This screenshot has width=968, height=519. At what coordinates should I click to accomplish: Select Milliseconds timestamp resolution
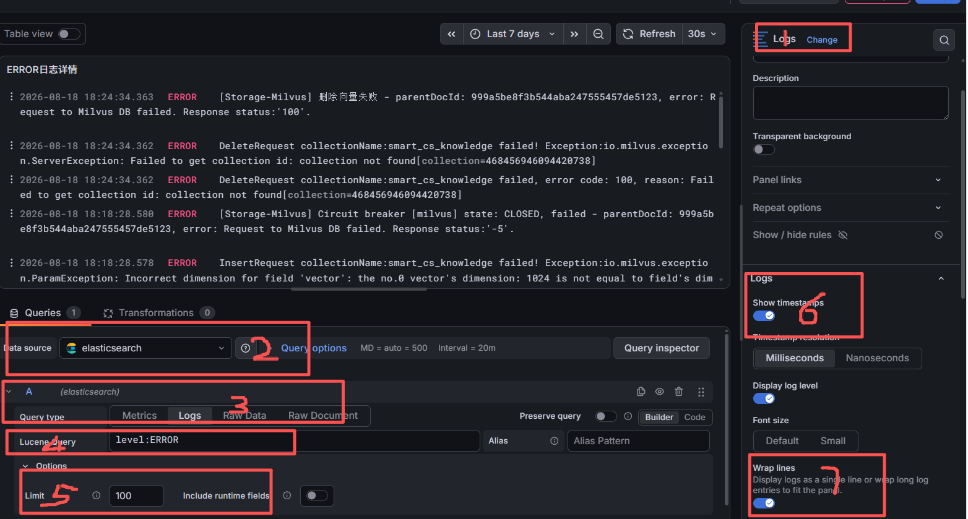795,358
